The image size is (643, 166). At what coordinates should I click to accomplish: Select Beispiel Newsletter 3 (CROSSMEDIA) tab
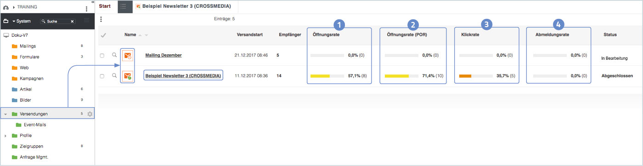[184, 7]
